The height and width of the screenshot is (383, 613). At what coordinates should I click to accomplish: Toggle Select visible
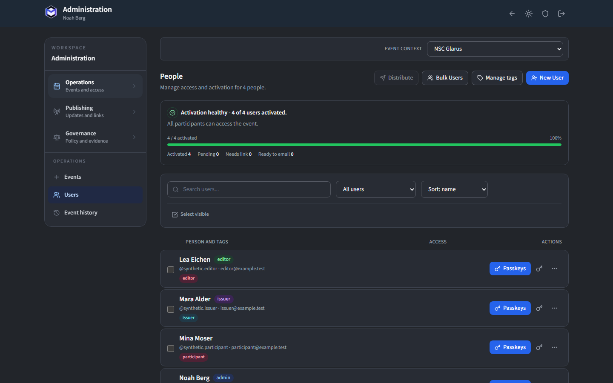[x=190, y=214]
